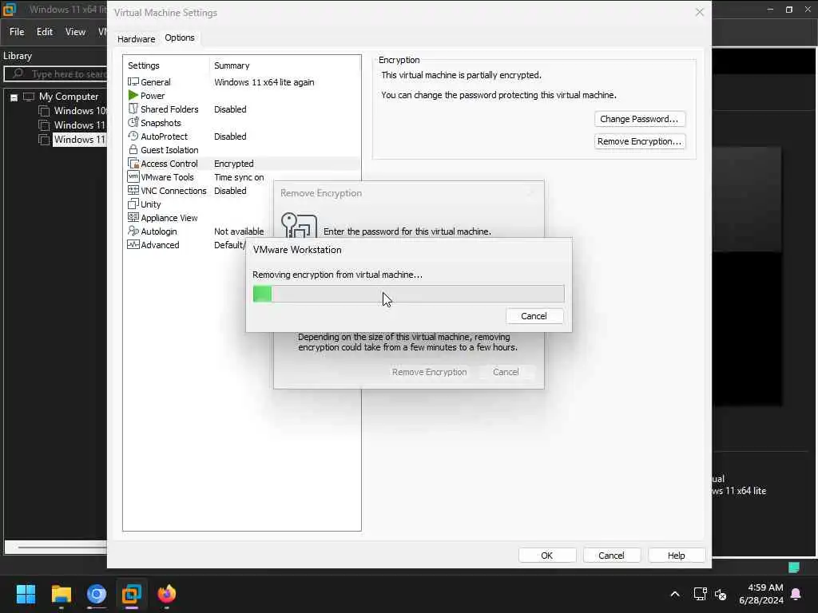Open File Explorer from taskbar
818x613 pixels.
(x=61, y=594)
